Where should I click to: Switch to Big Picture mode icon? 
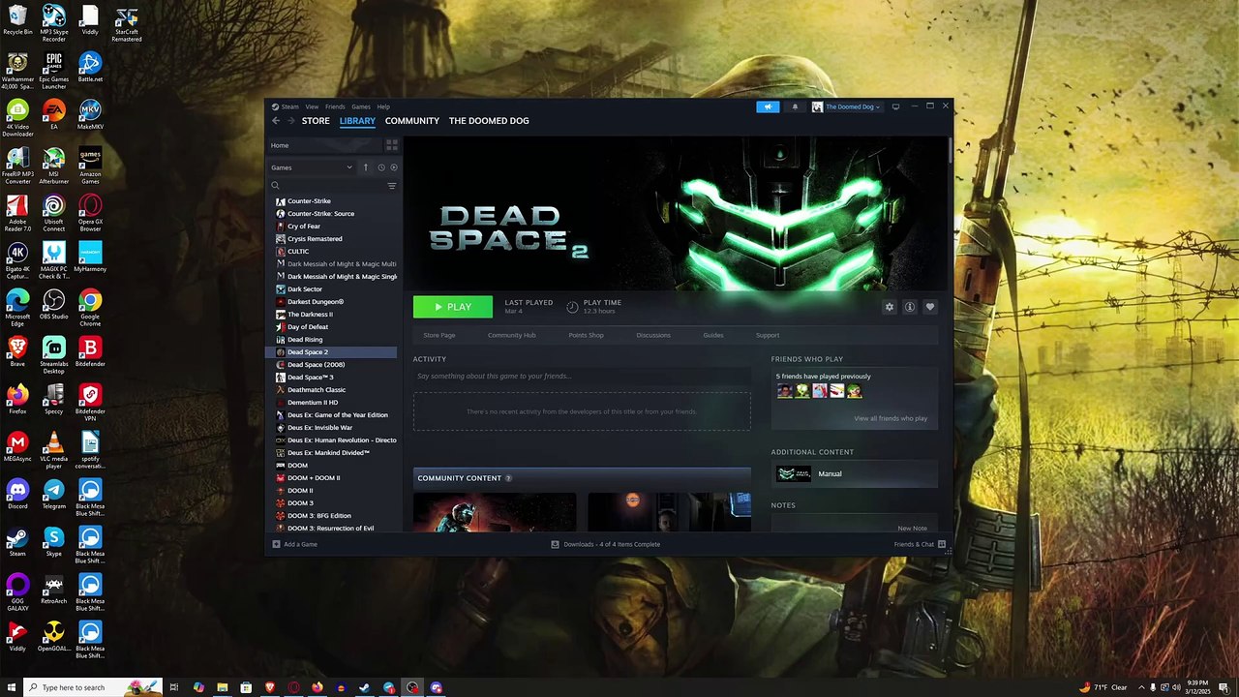click(x=895, y=106)
